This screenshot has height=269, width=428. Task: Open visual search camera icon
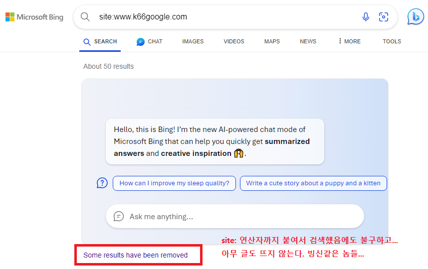(384, 17)
